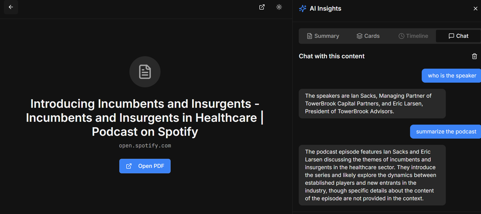Click the "Chat with this content" heading
Screen dimensions: 481x214
tap(332, 56)
